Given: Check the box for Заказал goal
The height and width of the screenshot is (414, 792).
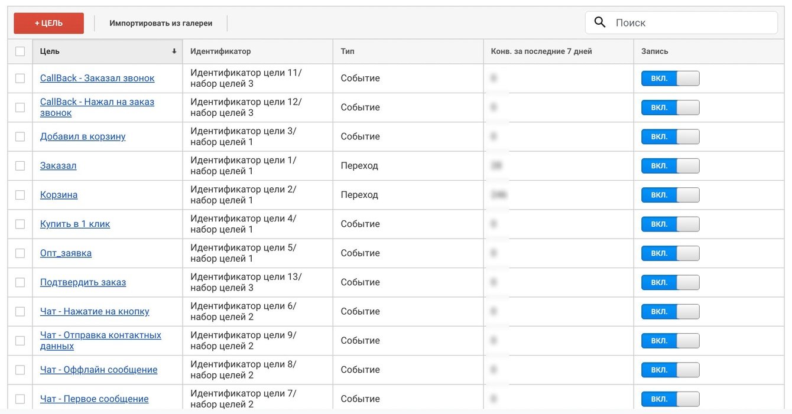Looking at the screenshot, I should tap(20, 166).
